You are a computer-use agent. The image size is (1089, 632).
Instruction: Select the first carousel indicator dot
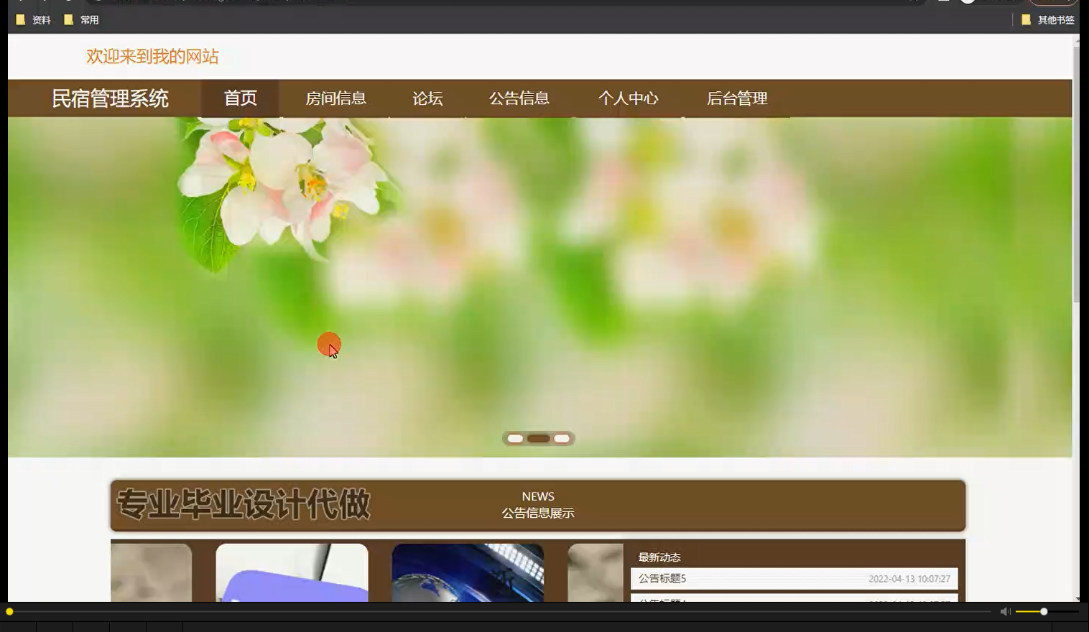tap(515, 438)
